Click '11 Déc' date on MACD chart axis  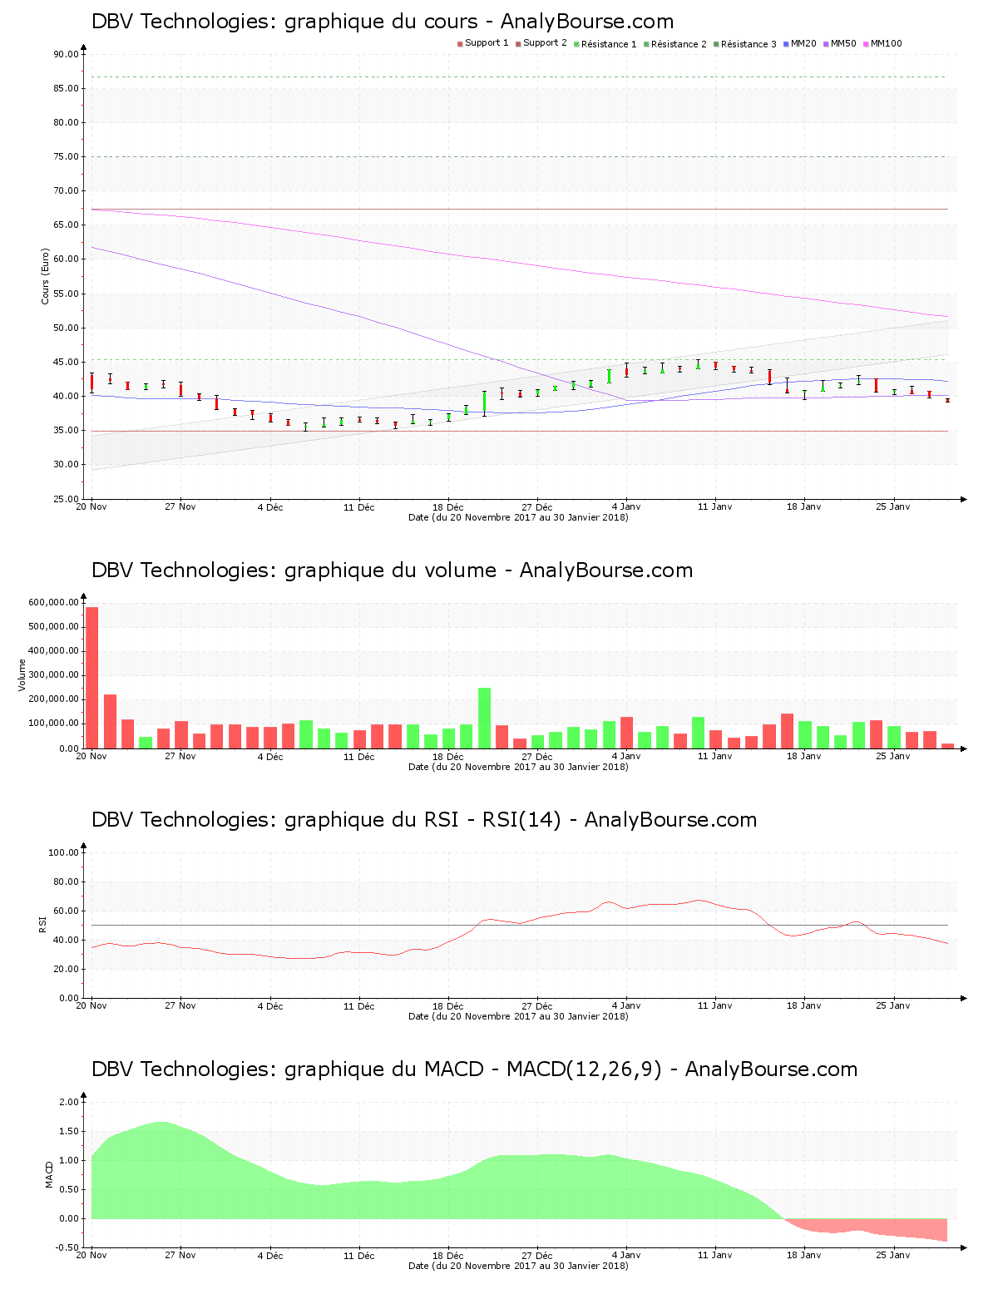tap(359, 1255)
